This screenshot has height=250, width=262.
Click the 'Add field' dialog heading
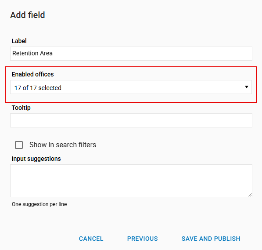point(28,15)
